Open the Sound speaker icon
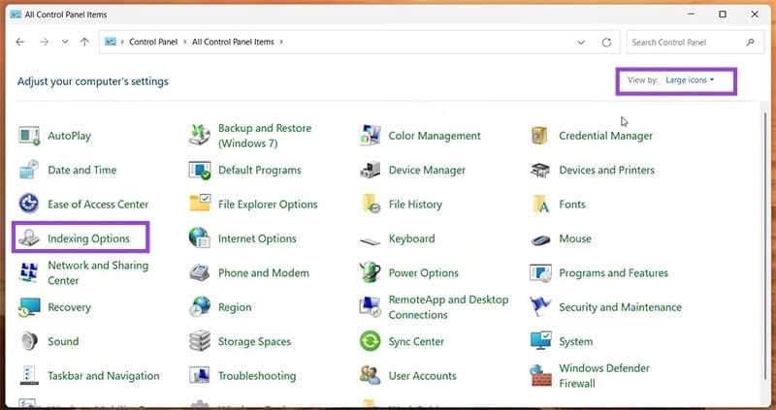Viewport: 776px width, 410px height. (29, 341)
